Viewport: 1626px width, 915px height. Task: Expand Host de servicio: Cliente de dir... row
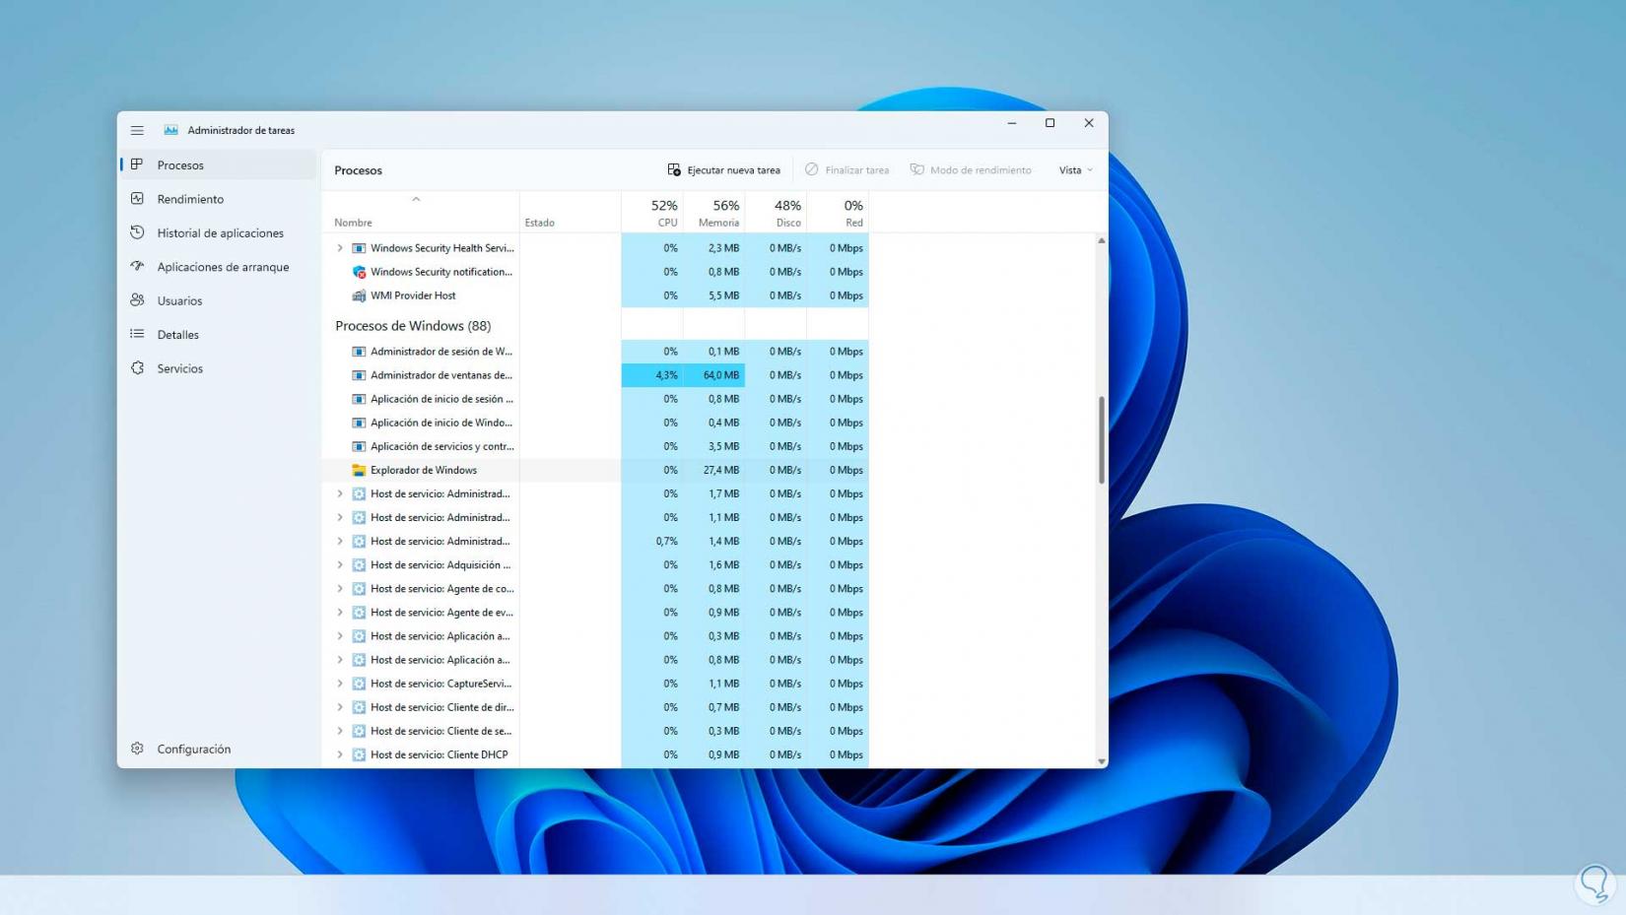pos(340,707)
